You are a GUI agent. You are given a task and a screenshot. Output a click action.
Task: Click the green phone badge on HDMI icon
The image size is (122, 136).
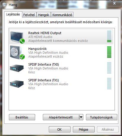[x=22, y=41]
